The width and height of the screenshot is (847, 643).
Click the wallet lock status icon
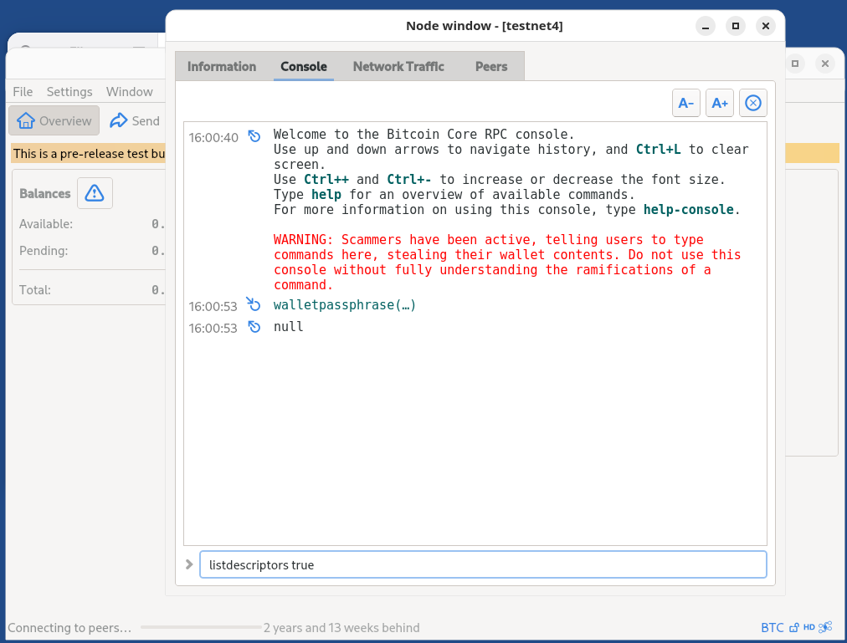coord(793,627)
